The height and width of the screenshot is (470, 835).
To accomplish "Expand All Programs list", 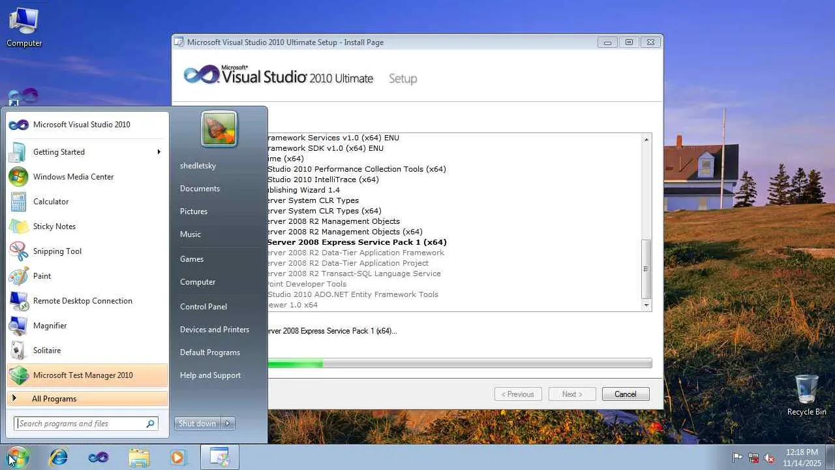I will click(87, 399).
